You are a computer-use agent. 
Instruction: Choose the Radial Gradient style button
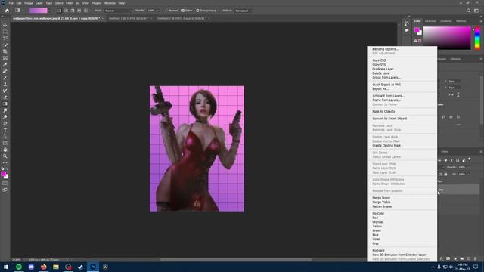tap(66, 11)
